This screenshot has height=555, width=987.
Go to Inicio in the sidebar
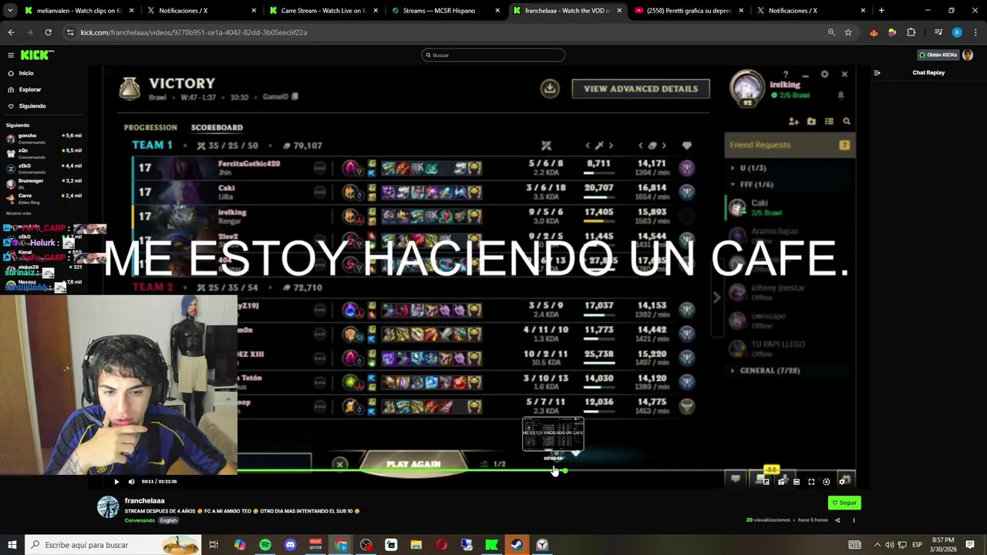click(x=26, y=73)
